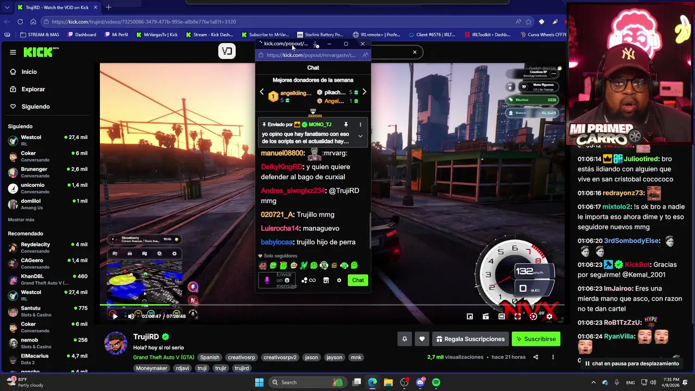The width and height of the screenshot is (695, 391).
Task: Open video player settings gear
Action: (x=549, y=316)
